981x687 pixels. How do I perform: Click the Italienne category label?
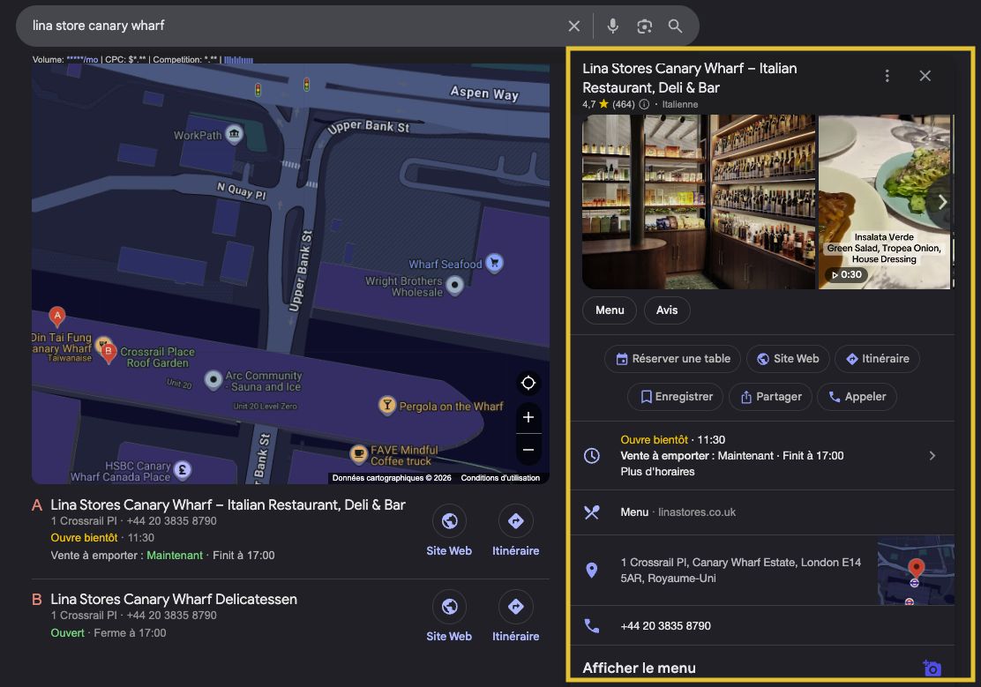click(x=680, y=104)
